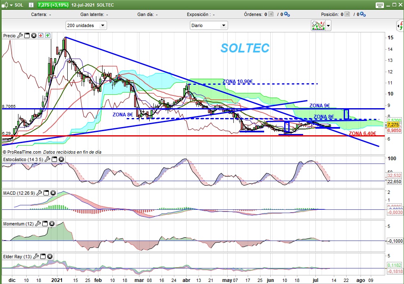Open the on-screen keyboard shortcuts icon
Screen dimensions: 404x284
point(380,5)
